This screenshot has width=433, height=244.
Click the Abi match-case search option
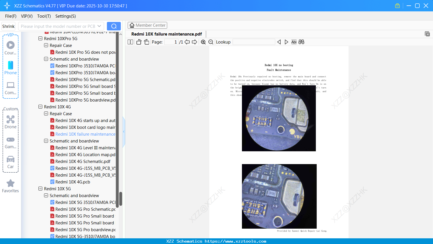click(294, 42)
